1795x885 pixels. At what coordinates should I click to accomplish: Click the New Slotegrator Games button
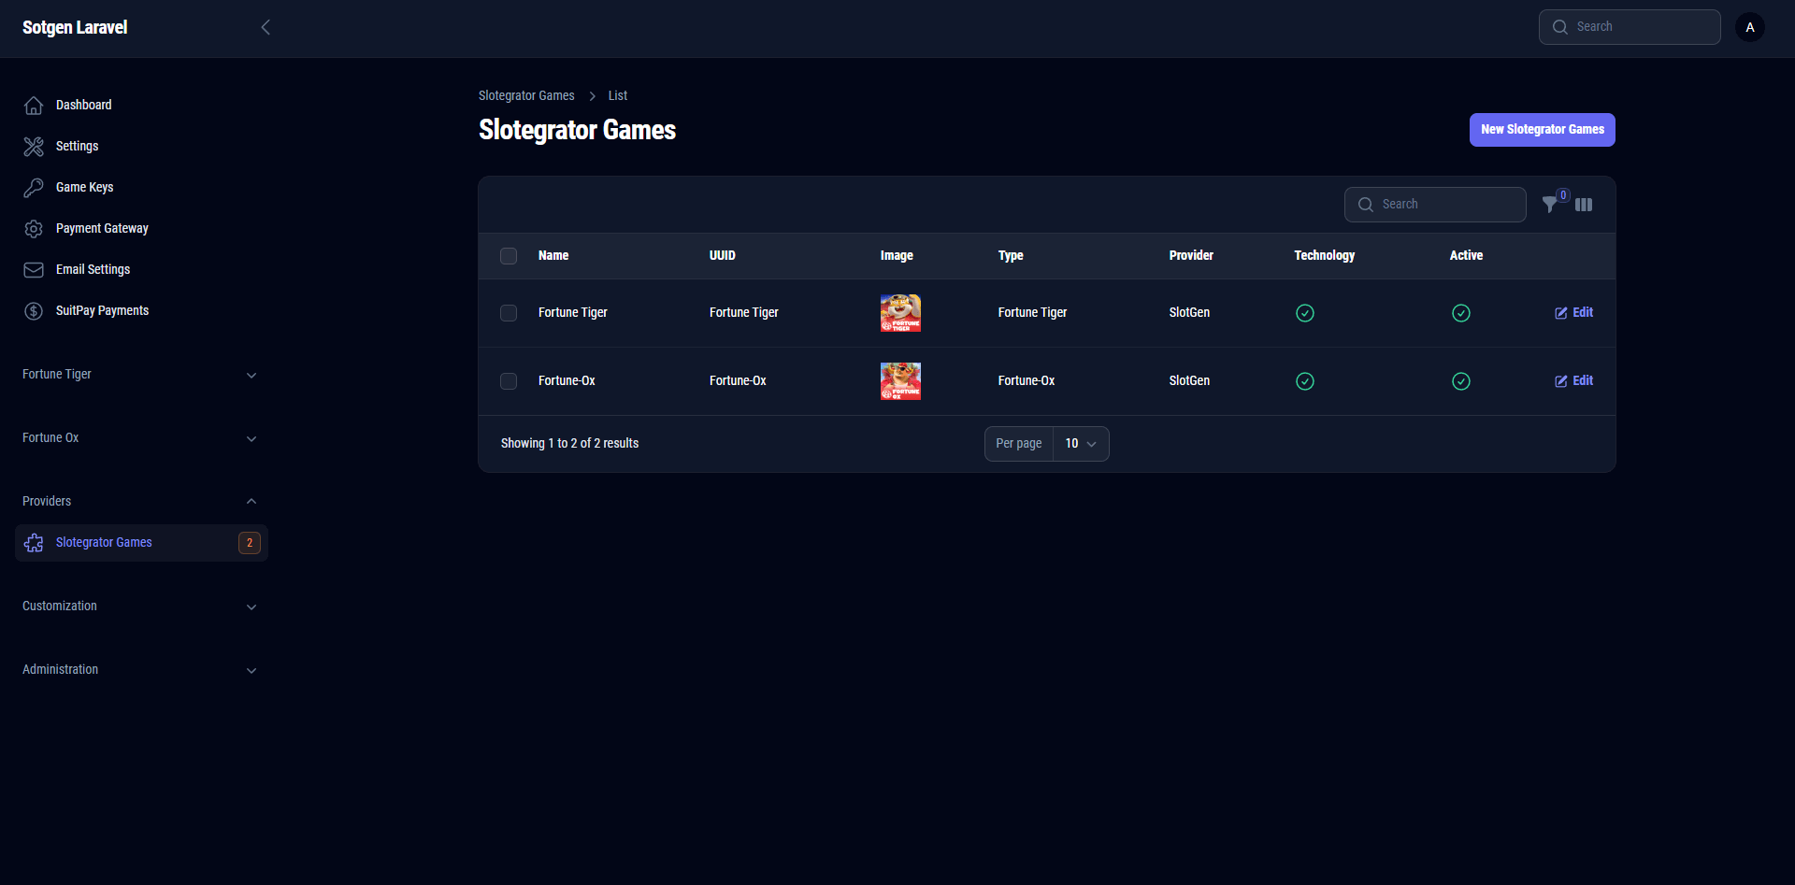(1542, 130)
